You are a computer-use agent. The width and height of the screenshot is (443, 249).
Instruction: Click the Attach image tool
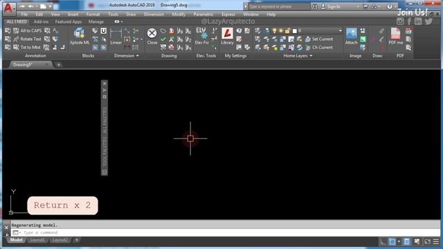coord(351,37)
